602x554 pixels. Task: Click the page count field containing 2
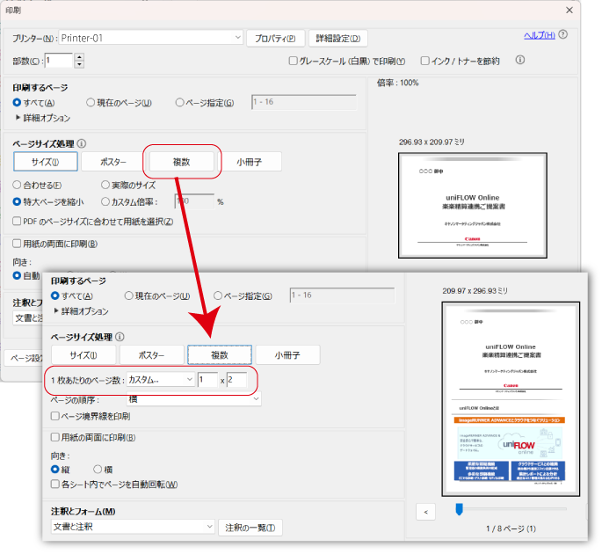pyautogui.click(x=237, y=380)
